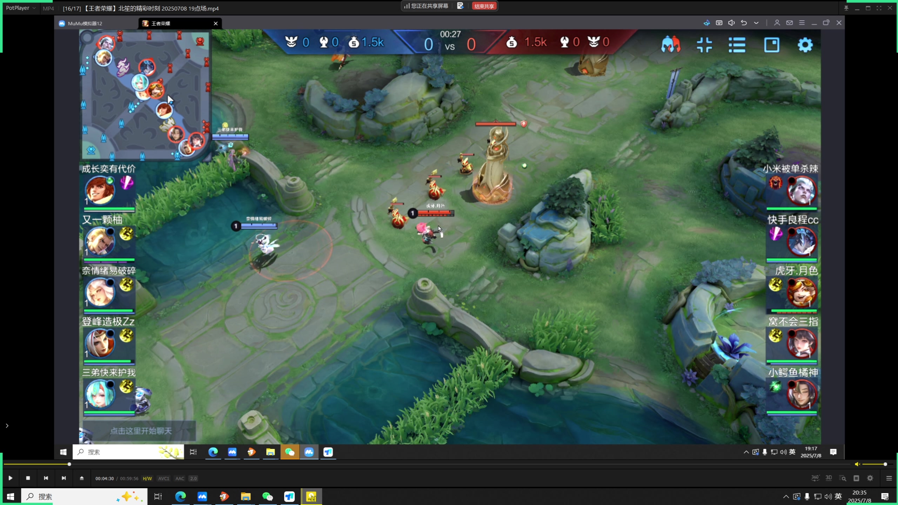Click the 您正在共享屏幕 status indicator
This screenshot has width=898, height=505.
(x=426, y=6)
